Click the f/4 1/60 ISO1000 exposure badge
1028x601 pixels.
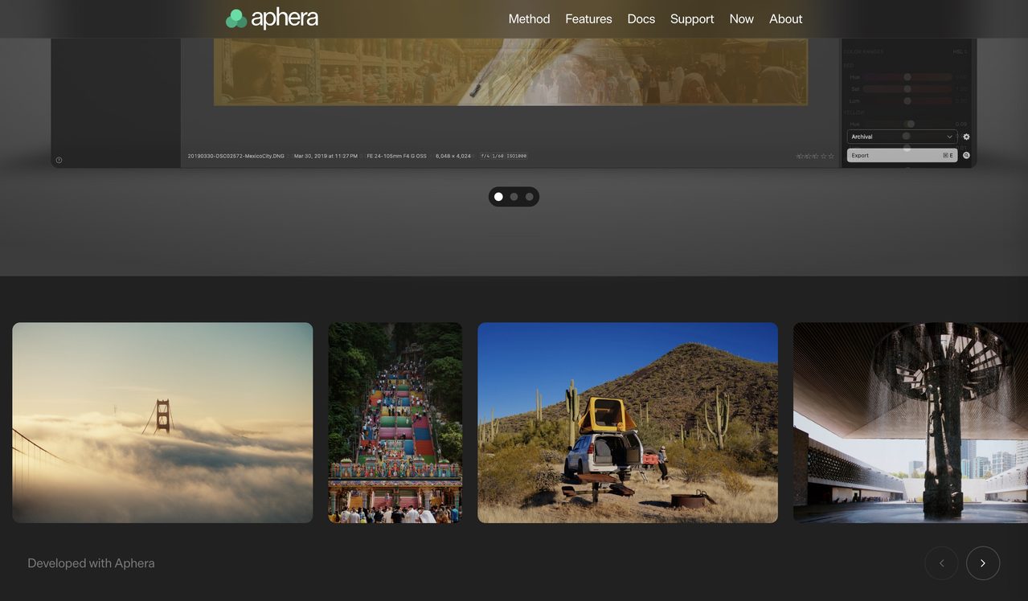pos(504,156)
